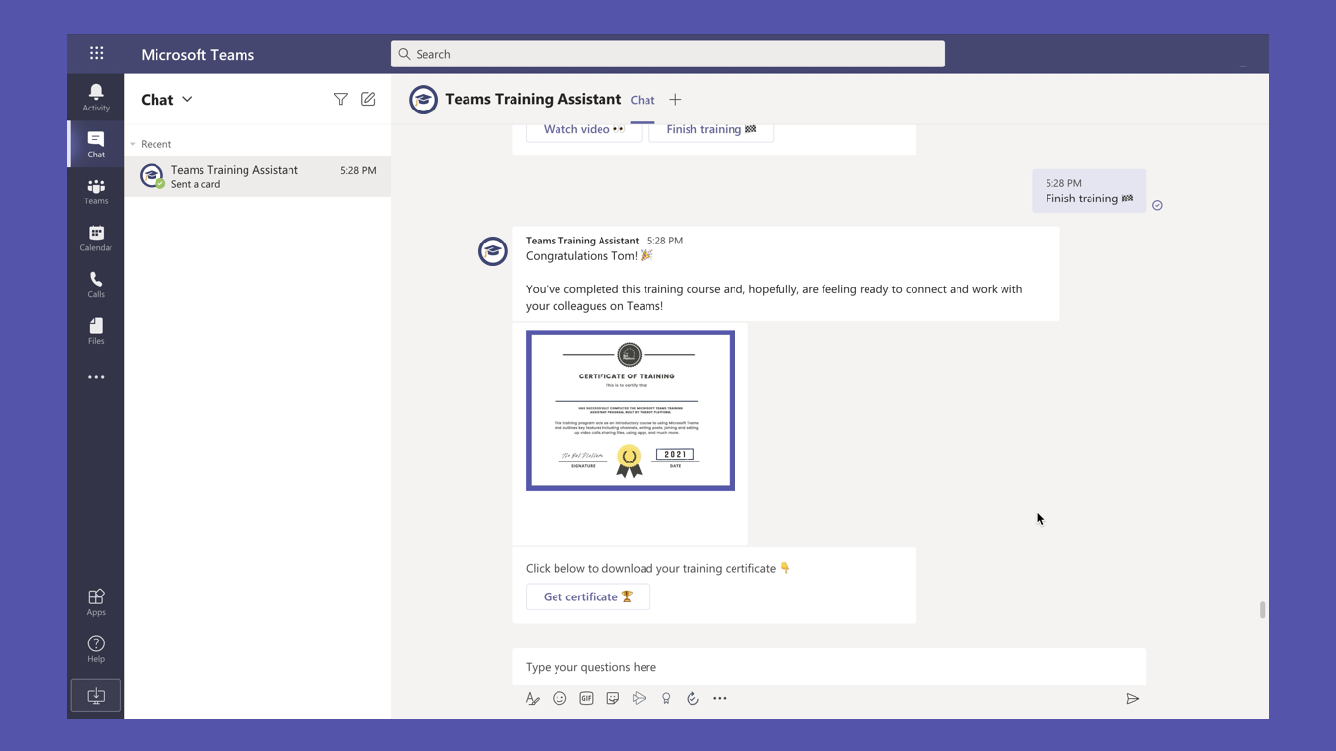Open the Files section
Image resolution: width=1336 pixels, height=751 pixels.
click(x=96, y=331)
